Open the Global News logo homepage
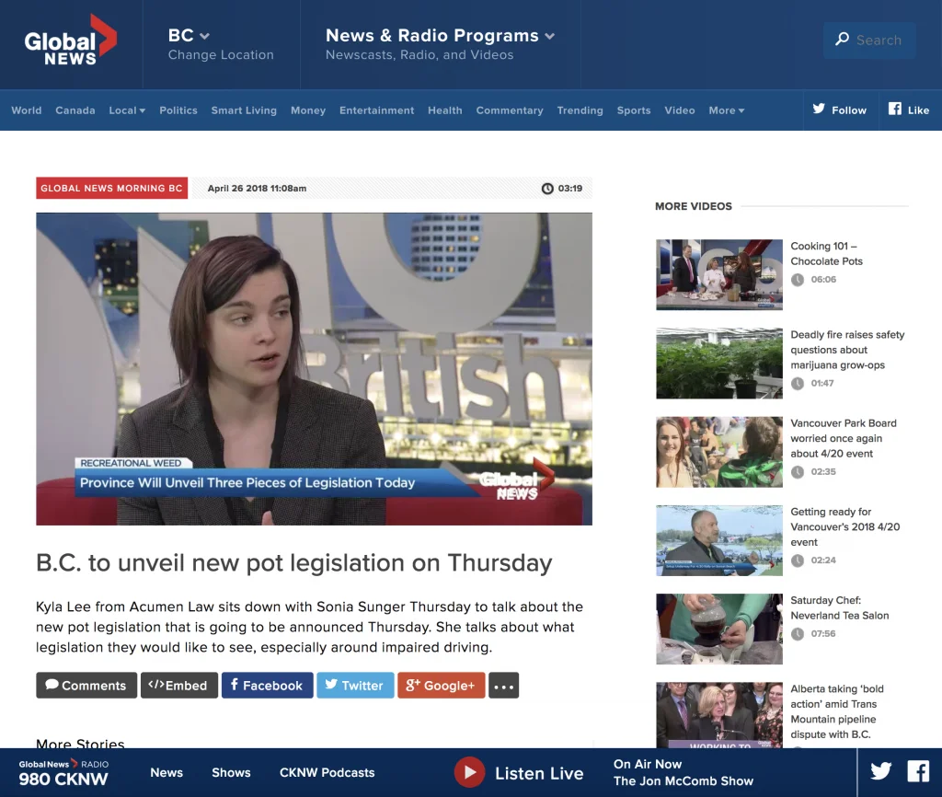This screenshot has width=942, height=797. (70, 40)
